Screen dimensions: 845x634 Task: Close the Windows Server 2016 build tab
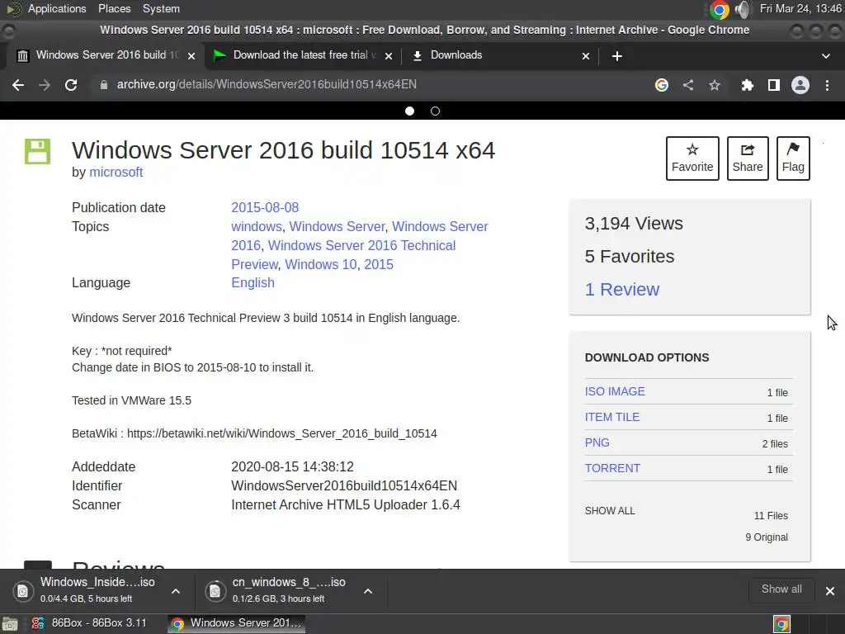coord(191,56)
